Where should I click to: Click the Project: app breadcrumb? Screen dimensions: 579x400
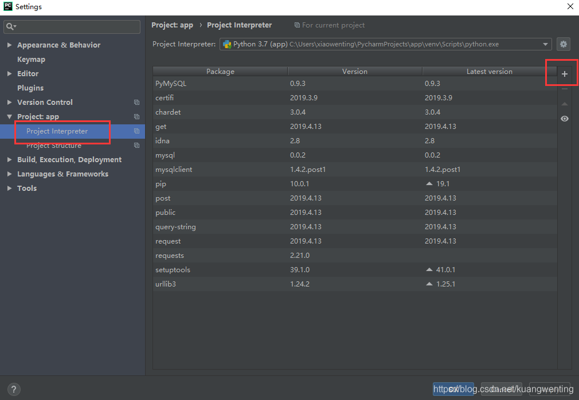[172, 25]
